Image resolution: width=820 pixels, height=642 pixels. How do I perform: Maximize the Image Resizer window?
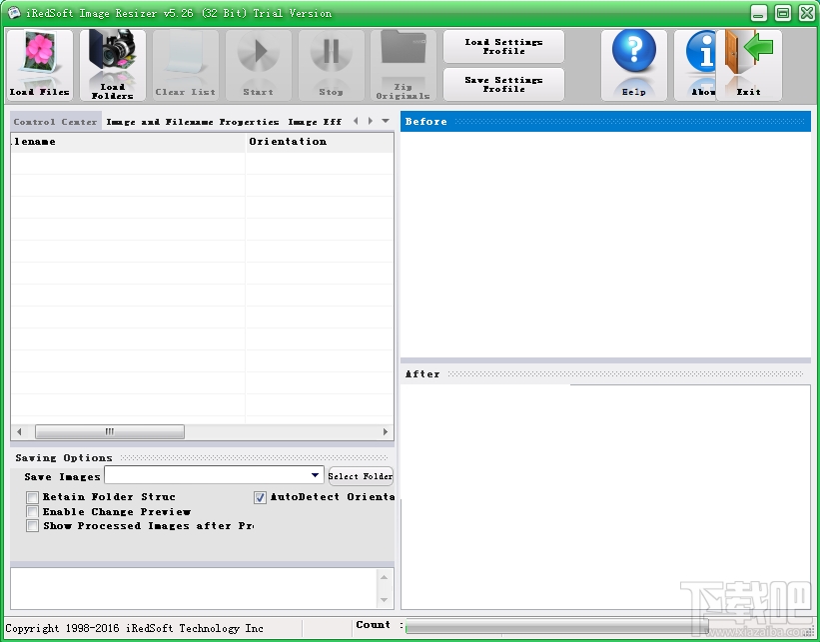point(783,13)
